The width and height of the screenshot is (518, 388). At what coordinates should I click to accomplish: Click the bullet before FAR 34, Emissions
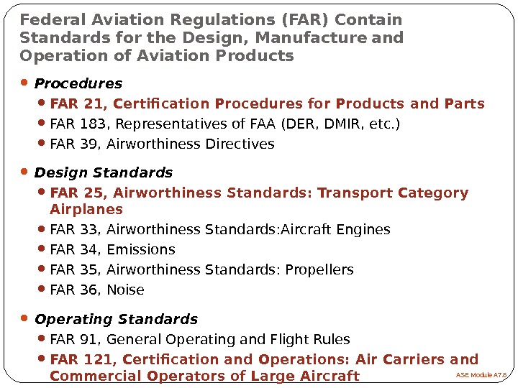(x=42, y=249)
